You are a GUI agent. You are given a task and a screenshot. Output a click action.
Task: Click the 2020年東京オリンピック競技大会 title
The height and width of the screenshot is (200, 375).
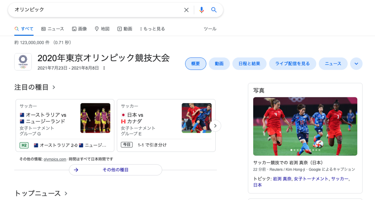(103, 58)
